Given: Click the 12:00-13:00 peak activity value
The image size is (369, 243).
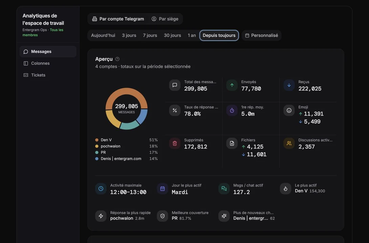Looking at the screenshot, I should [x=128, y=192].
